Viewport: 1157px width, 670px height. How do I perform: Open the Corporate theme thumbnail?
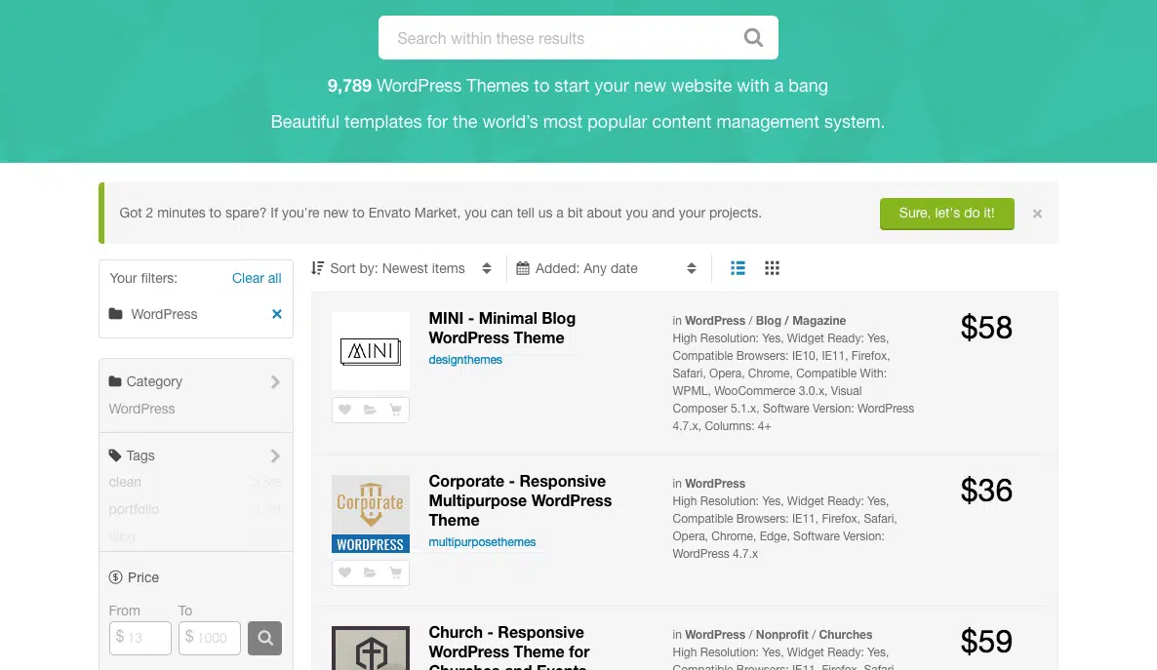point(371,514)
